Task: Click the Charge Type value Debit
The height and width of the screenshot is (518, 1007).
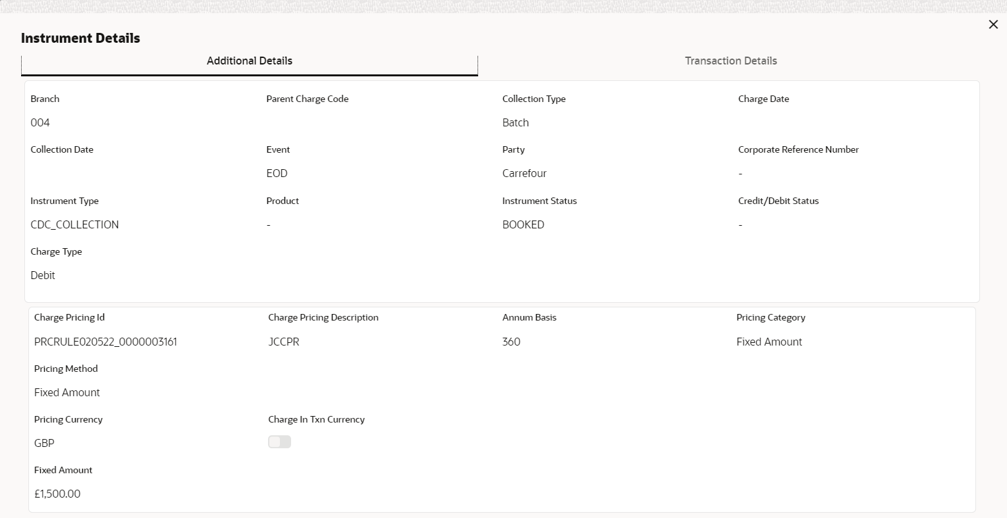Action: pyautogui.click(x=43, y=275)
